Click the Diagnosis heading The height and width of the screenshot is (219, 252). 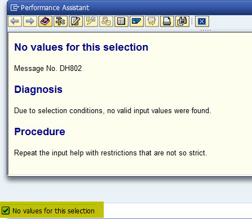pos(38,90)
